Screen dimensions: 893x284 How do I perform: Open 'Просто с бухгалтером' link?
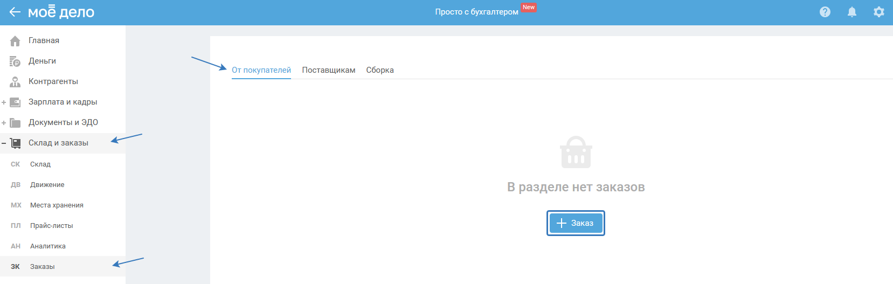tap(476, 12)
